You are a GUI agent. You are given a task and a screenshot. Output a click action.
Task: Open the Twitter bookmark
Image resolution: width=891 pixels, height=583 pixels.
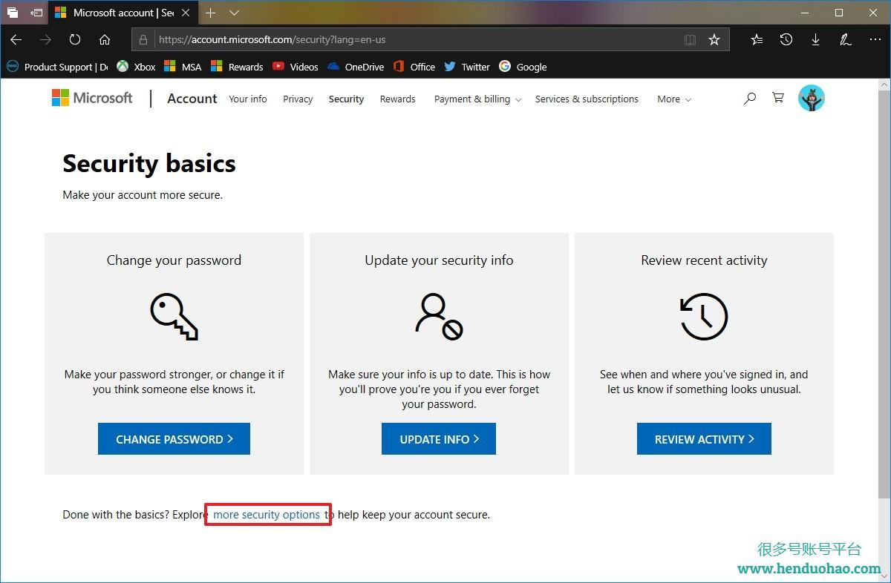(x=467, y=67)
